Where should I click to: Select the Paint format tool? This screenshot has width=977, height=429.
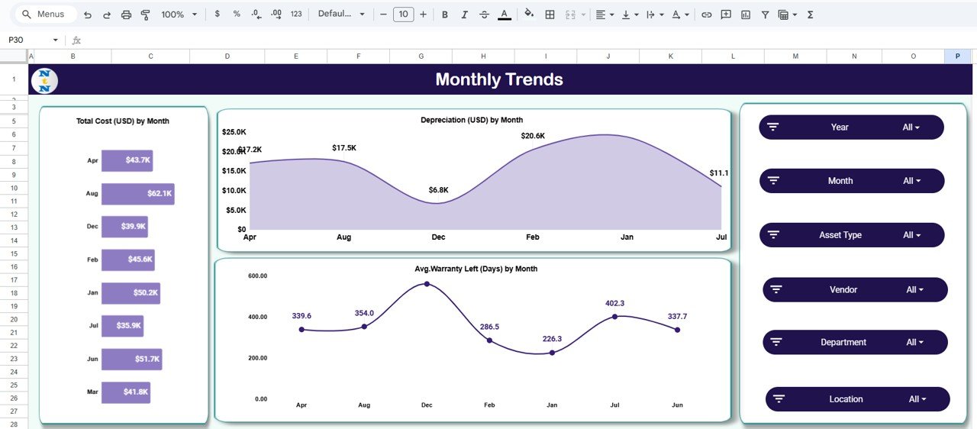click(145, 15)
